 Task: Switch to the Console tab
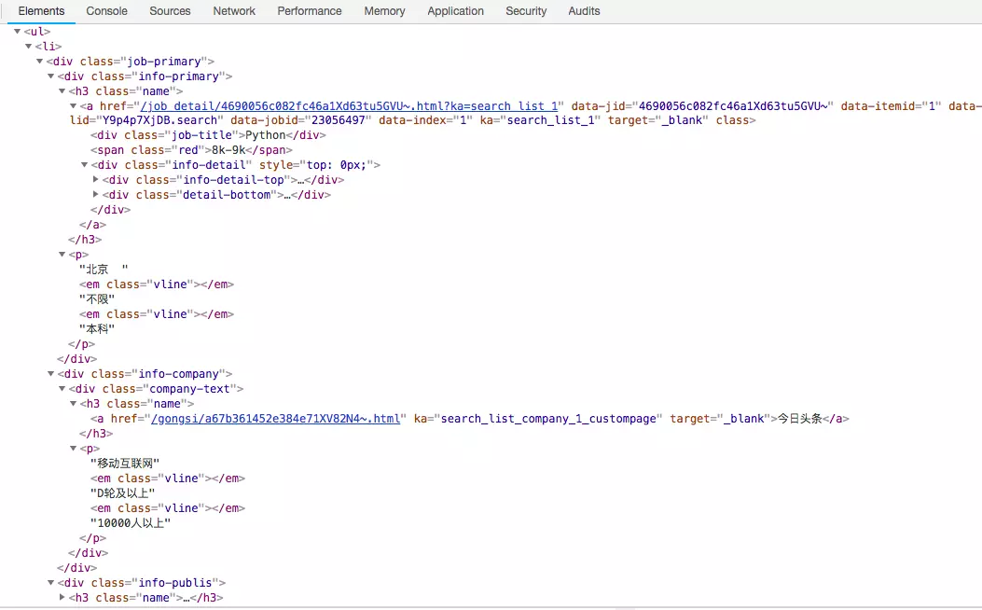(106, 10)
